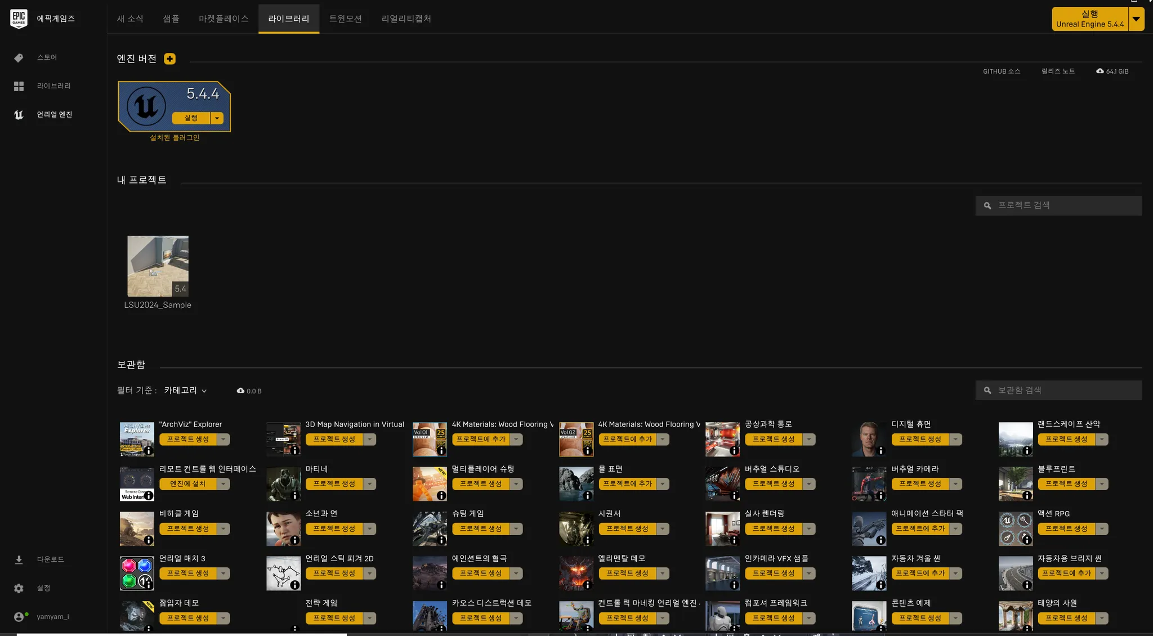Expand dropdown beside top-right Launch button
Viewport: 1153px width, 636px height.
pyautogui.click(x=1136, y=19)
